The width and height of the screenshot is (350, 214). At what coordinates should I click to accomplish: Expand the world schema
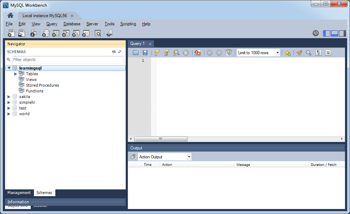click(x=9, y=114)
